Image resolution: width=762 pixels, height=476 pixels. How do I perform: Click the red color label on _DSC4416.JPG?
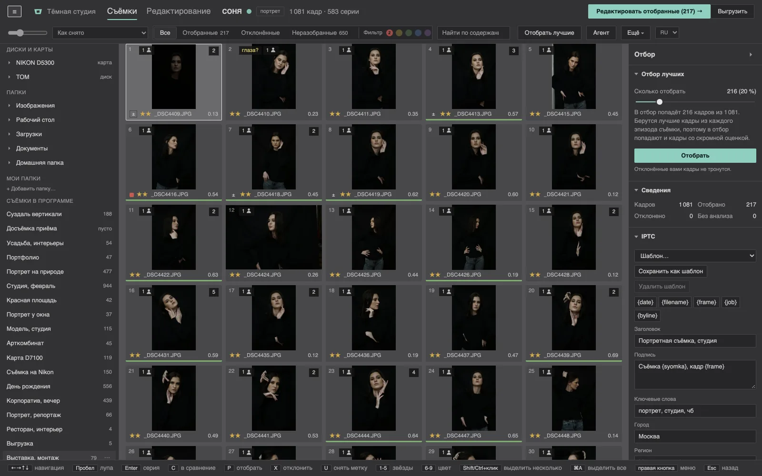pyautogui.click(x=131, y=195)
